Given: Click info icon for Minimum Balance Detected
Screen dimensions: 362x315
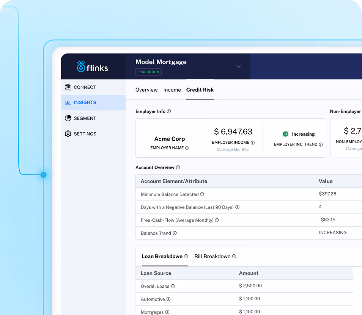Looking at the screenshot, I should (x=202, y=194).
